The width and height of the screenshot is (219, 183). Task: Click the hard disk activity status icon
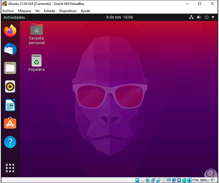point(137,180)
